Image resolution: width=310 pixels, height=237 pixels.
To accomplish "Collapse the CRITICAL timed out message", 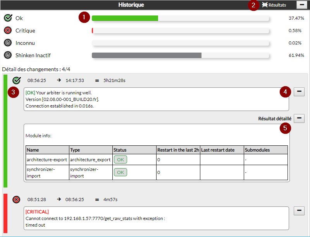I will [x=299, y=211].
